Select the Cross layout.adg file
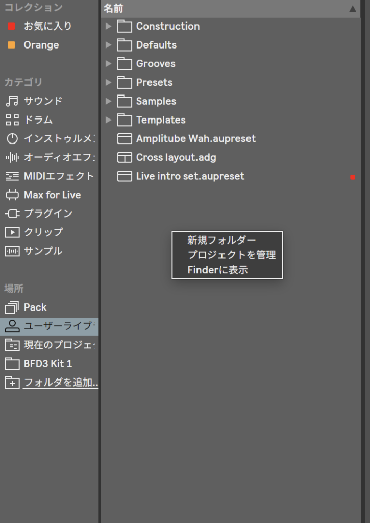The width and height of the screenshot is (370, 523). 176,157
